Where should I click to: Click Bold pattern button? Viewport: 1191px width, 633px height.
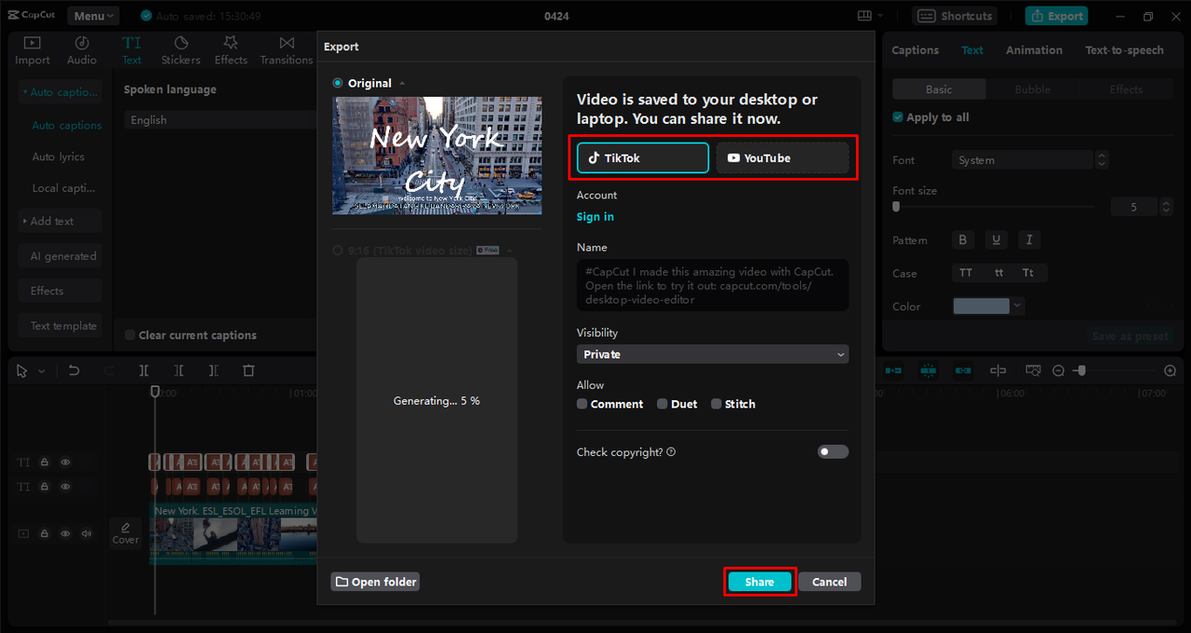tap(964, 240)
